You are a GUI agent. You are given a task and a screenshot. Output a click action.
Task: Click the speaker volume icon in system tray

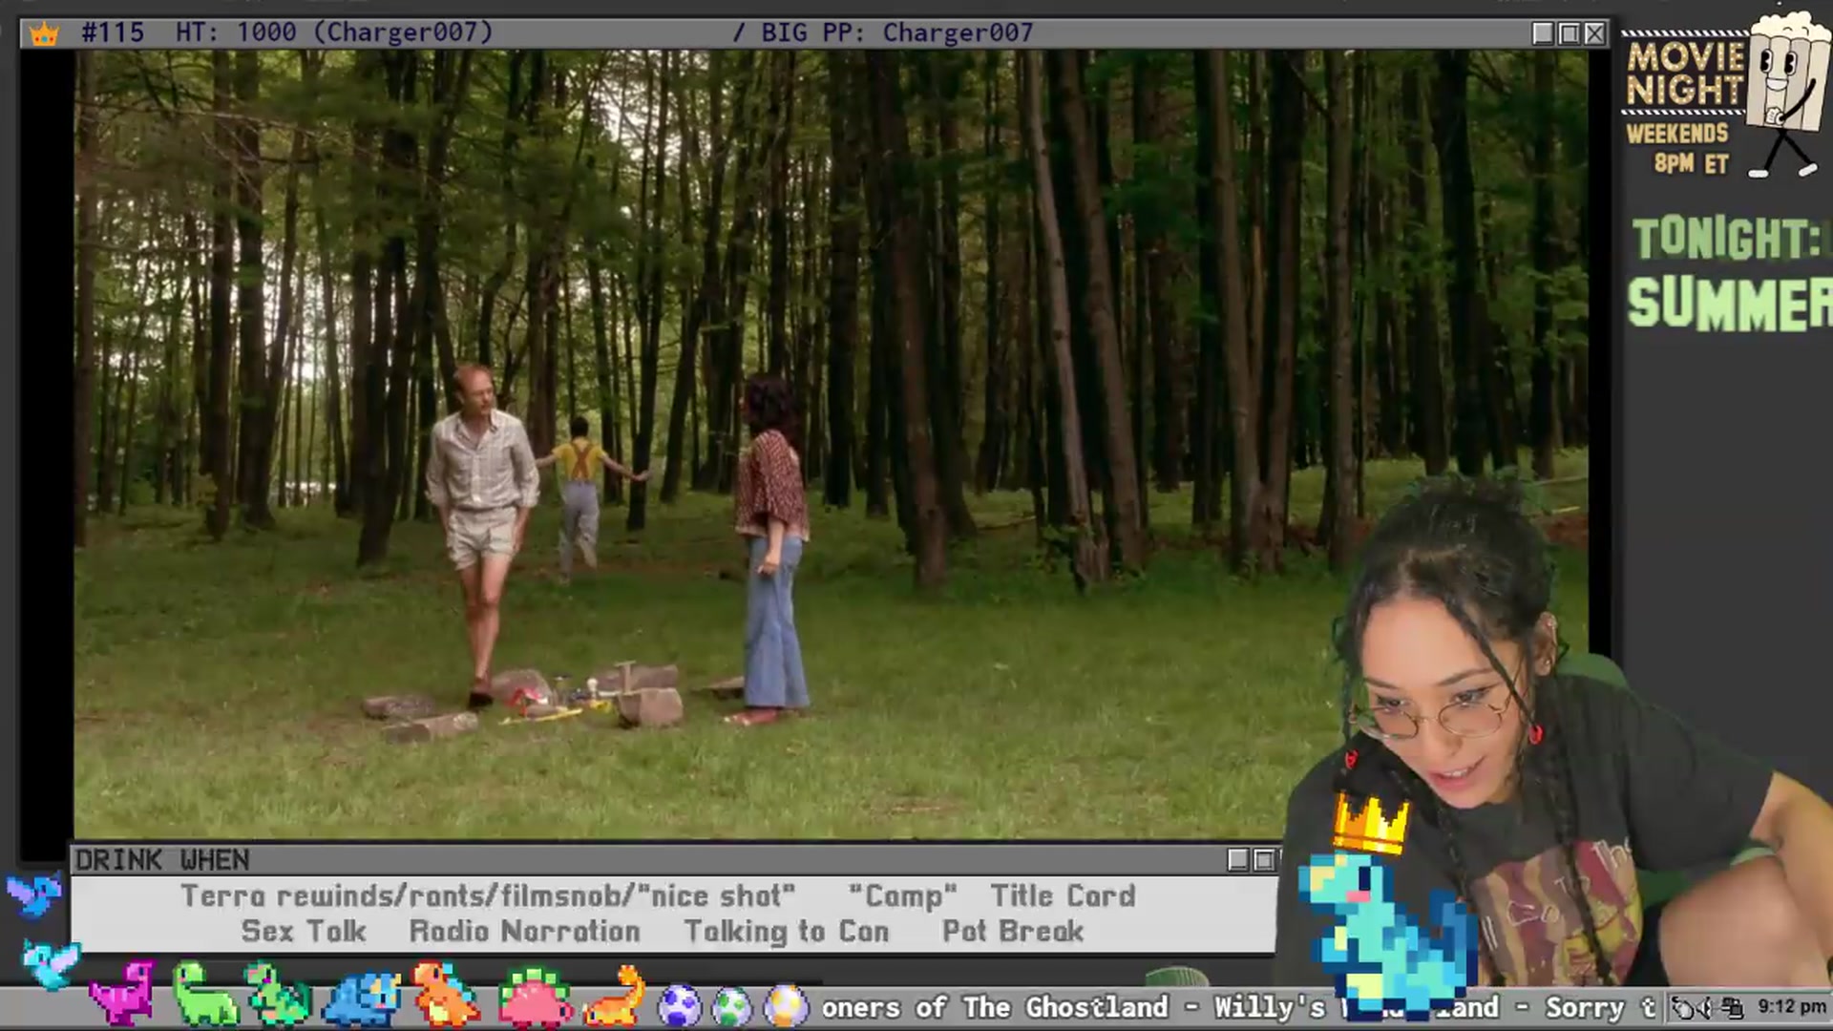(x=1706, y=1007)
